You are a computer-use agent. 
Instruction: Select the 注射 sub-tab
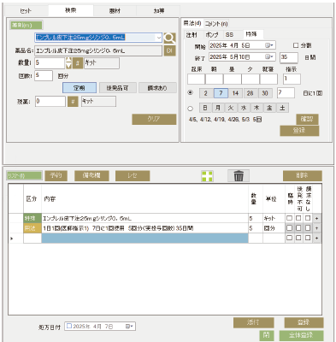coord(192,35)
